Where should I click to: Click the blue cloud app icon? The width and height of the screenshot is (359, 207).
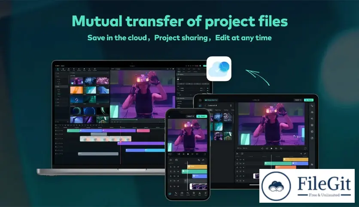click(219, 68)
